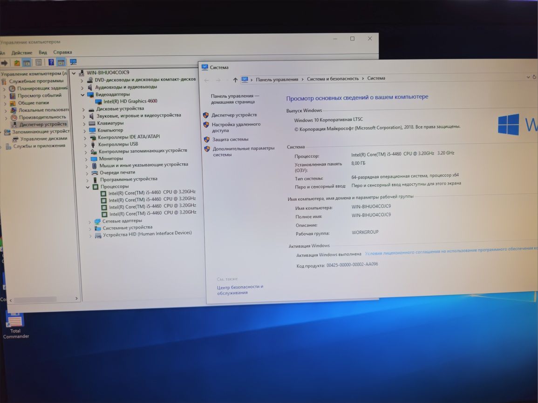Select Локальные пользователи in left tree
This screenshot has height=403, width=538.
point(44,110)
